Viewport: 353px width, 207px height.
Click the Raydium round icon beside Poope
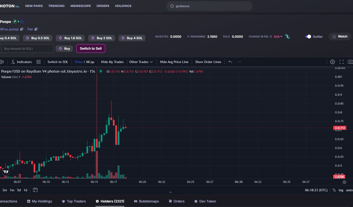[x=22, y=22]
